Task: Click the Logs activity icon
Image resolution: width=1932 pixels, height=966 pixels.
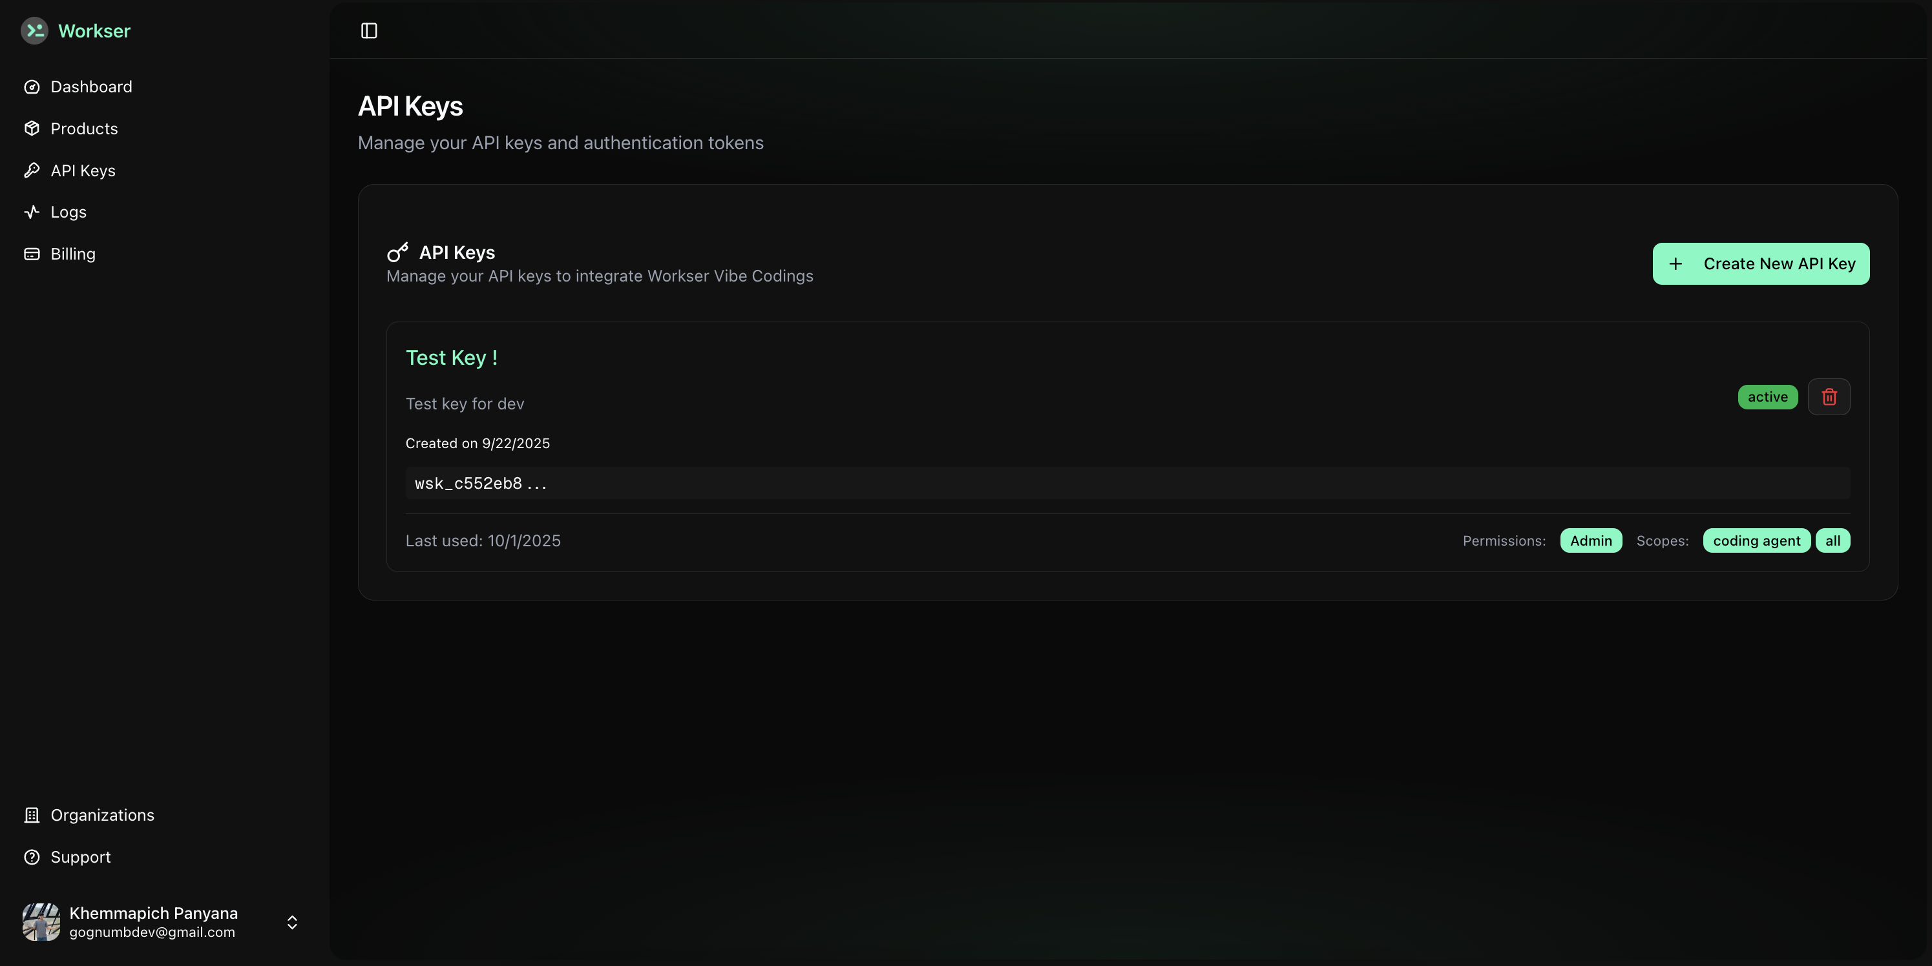Action: (x=32, y=212)
